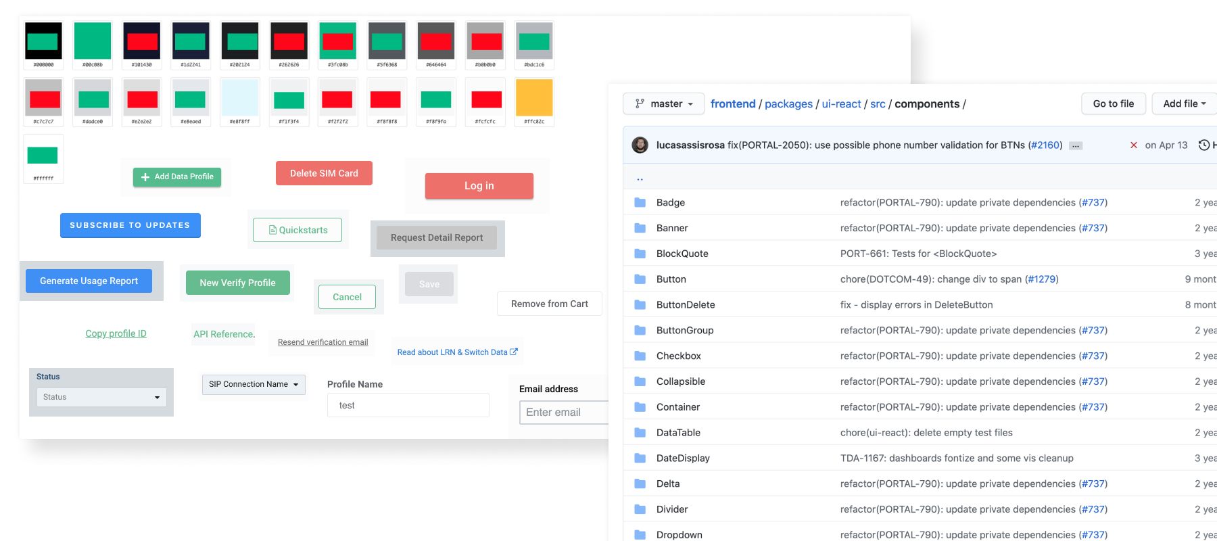
Task: Open the Collapsible folder name
Action: click(681, 381)
